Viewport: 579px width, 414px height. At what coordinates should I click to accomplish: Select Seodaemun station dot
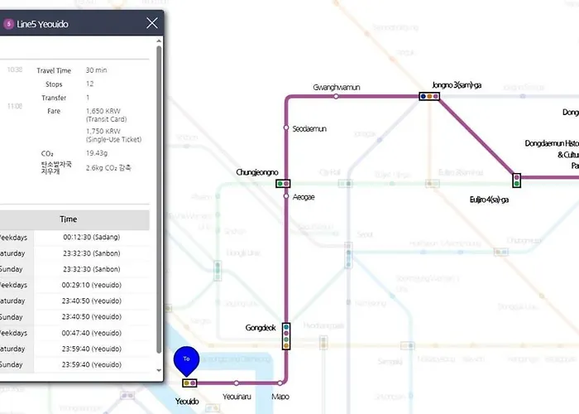click(x=286, y=128)
